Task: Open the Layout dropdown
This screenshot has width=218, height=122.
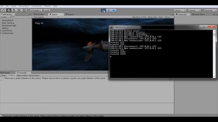Action: coord(194,11)
